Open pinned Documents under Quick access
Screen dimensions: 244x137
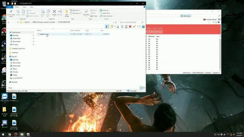tap(16, 41)
